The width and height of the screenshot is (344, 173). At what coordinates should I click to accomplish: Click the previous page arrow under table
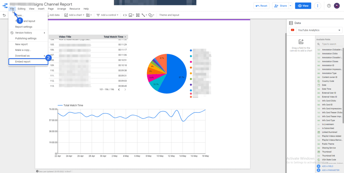pos(119,89)
